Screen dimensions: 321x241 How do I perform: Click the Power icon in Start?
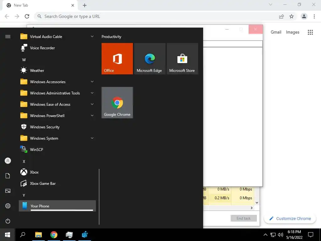coord(8,221)
